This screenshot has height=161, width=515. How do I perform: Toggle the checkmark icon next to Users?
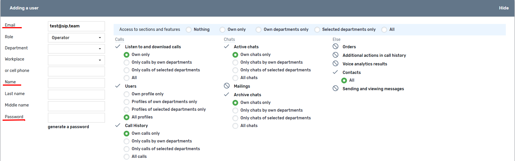(118, 86)
